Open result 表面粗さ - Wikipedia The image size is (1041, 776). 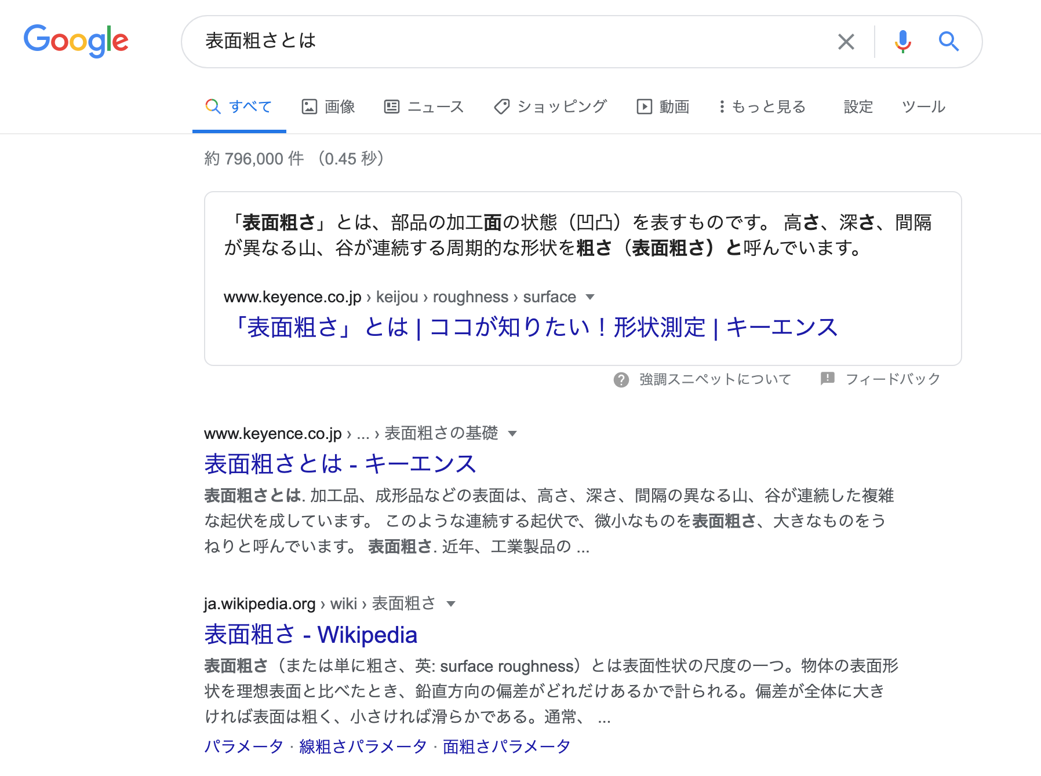(311, 635)
